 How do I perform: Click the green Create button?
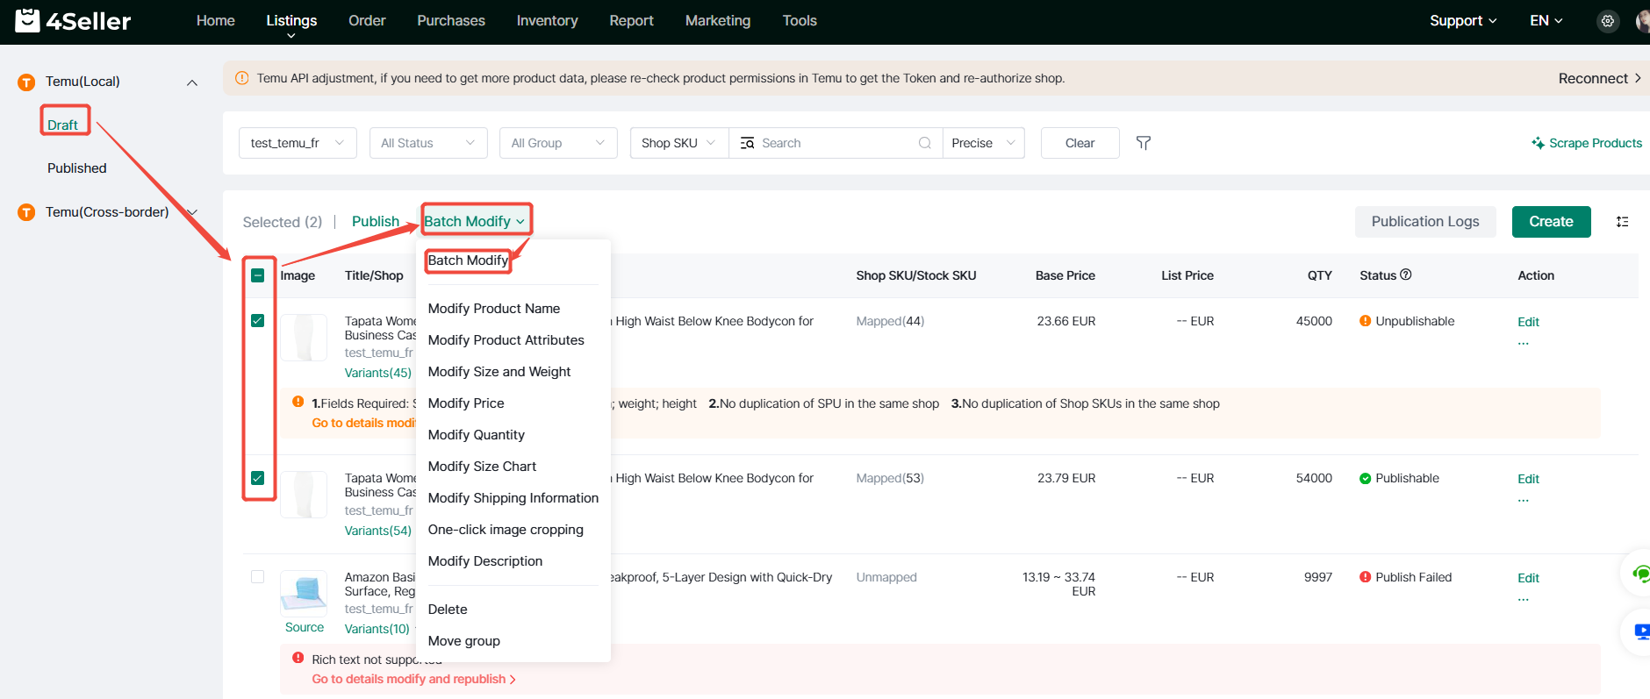point(1551,222)
